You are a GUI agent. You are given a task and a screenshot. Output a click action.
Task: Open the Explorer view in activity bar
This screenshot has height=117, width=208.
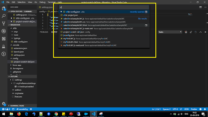click(4, 8)
